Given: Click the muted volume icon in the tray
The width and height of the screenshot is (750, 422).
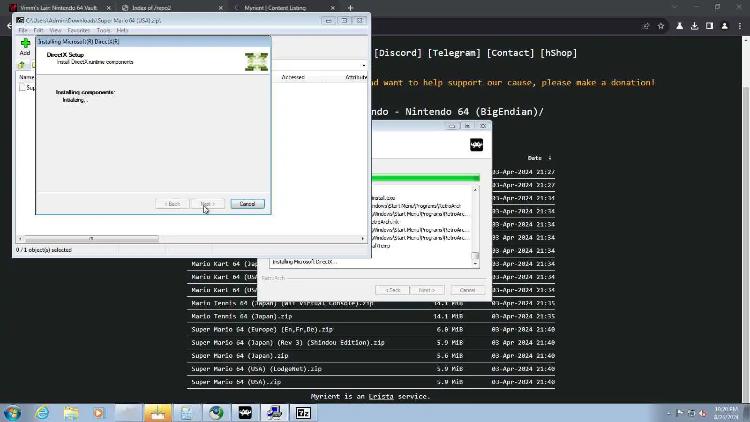Looking at the screenshot, I should coord(703,413).
